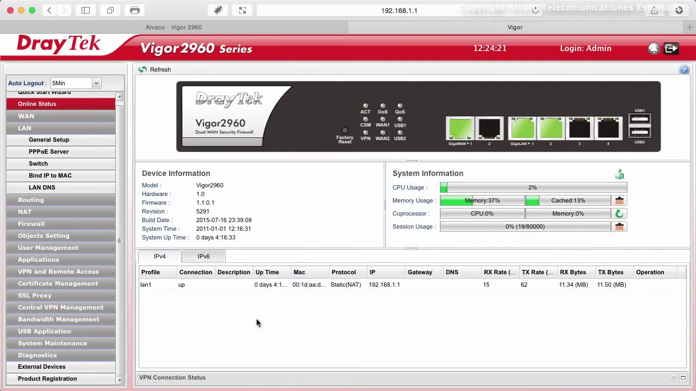
Task: Collapse the LAN menu section
Action: coord(61,128)
